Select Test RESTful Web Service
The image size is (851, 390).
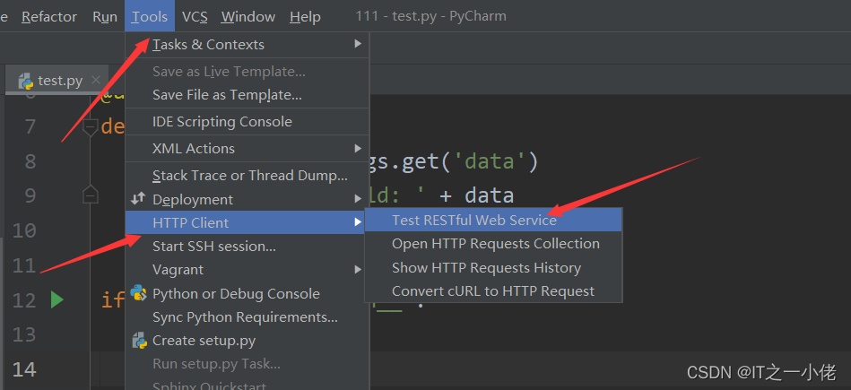pos(493,220)
